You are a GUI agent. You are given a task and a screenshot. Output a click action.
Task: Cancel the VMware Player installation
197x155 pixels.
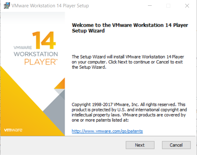coord(176,145)
